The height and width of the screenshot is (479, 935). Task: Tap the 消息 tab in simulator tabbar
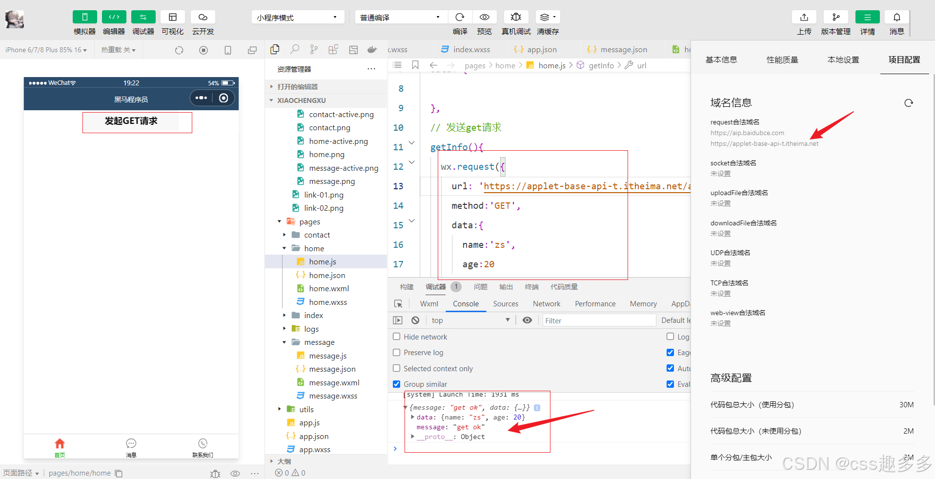(x=131, y=447)
